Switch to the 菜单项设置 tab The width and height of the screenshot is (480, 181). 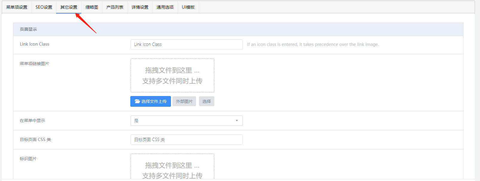(17, 7)
